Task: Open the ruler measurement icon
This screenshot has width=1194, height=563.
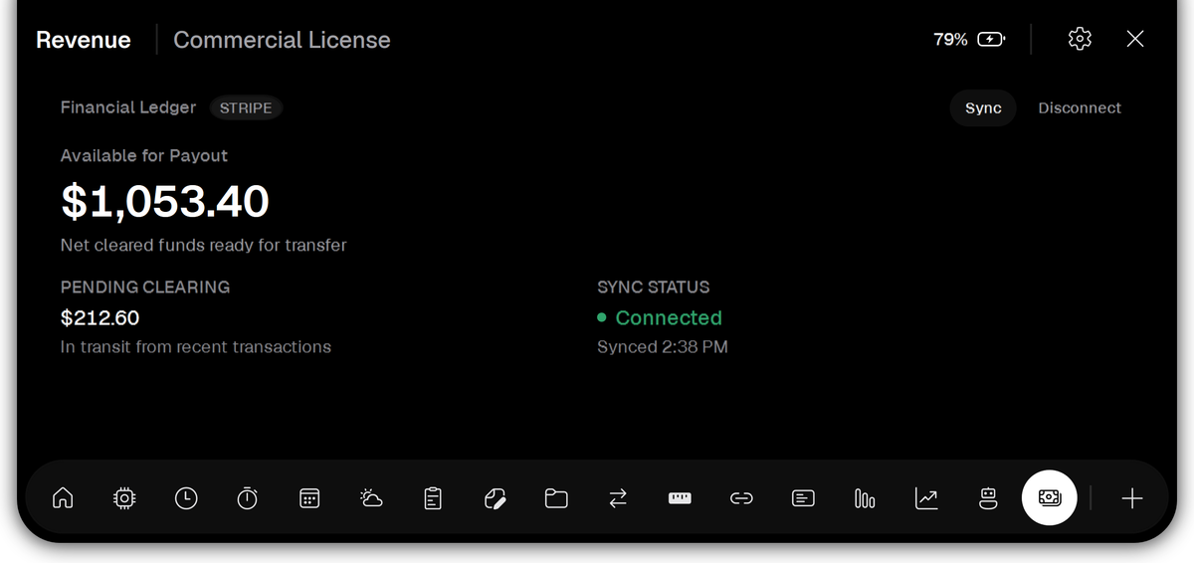Action: tap(680, 498)
